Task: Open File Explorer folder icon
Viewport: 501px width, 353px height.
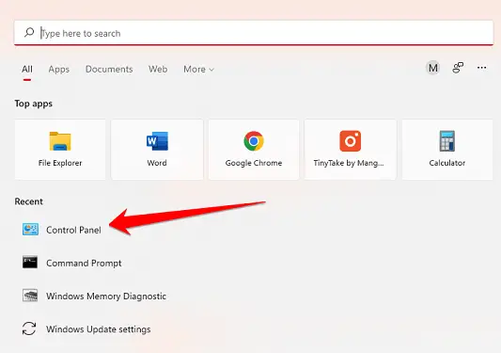Action: pyautogui.click(x=60, y=141)
